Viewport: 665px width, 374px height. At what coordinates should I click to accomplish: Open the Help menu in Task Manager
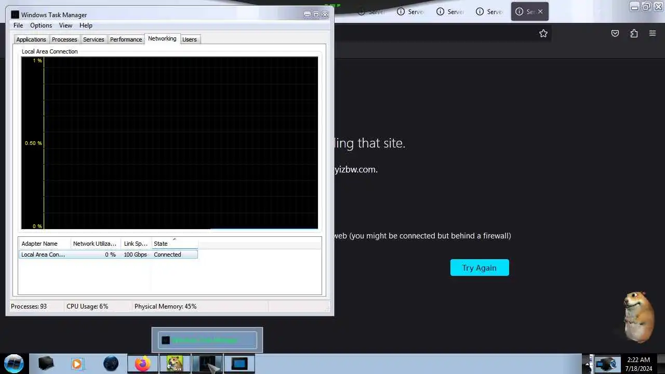point(86,25)
